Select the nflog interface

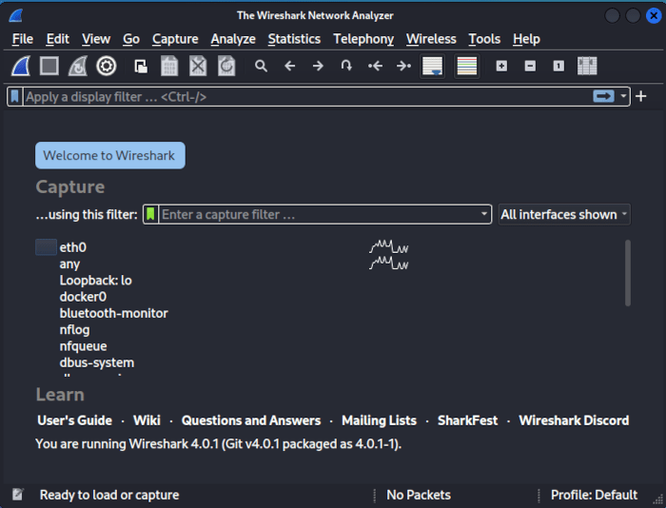pyautogui.click(x=74, y=330)
